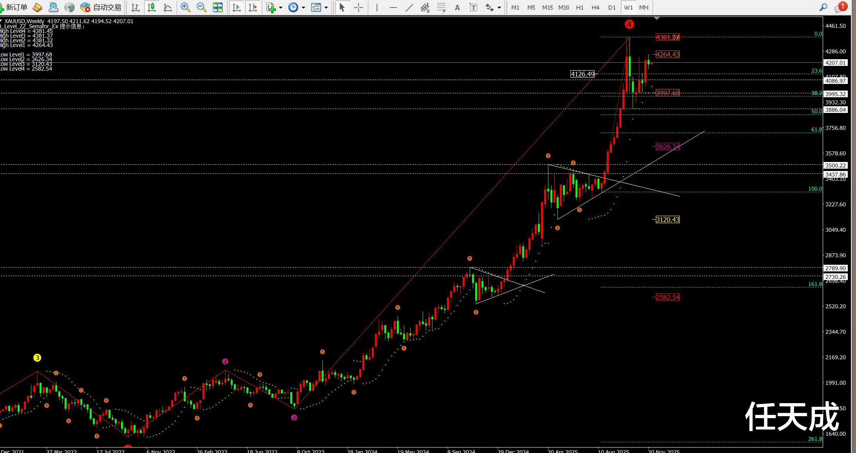
Task: Select the Fibonacci retracement tool
Action: (441, 7)
